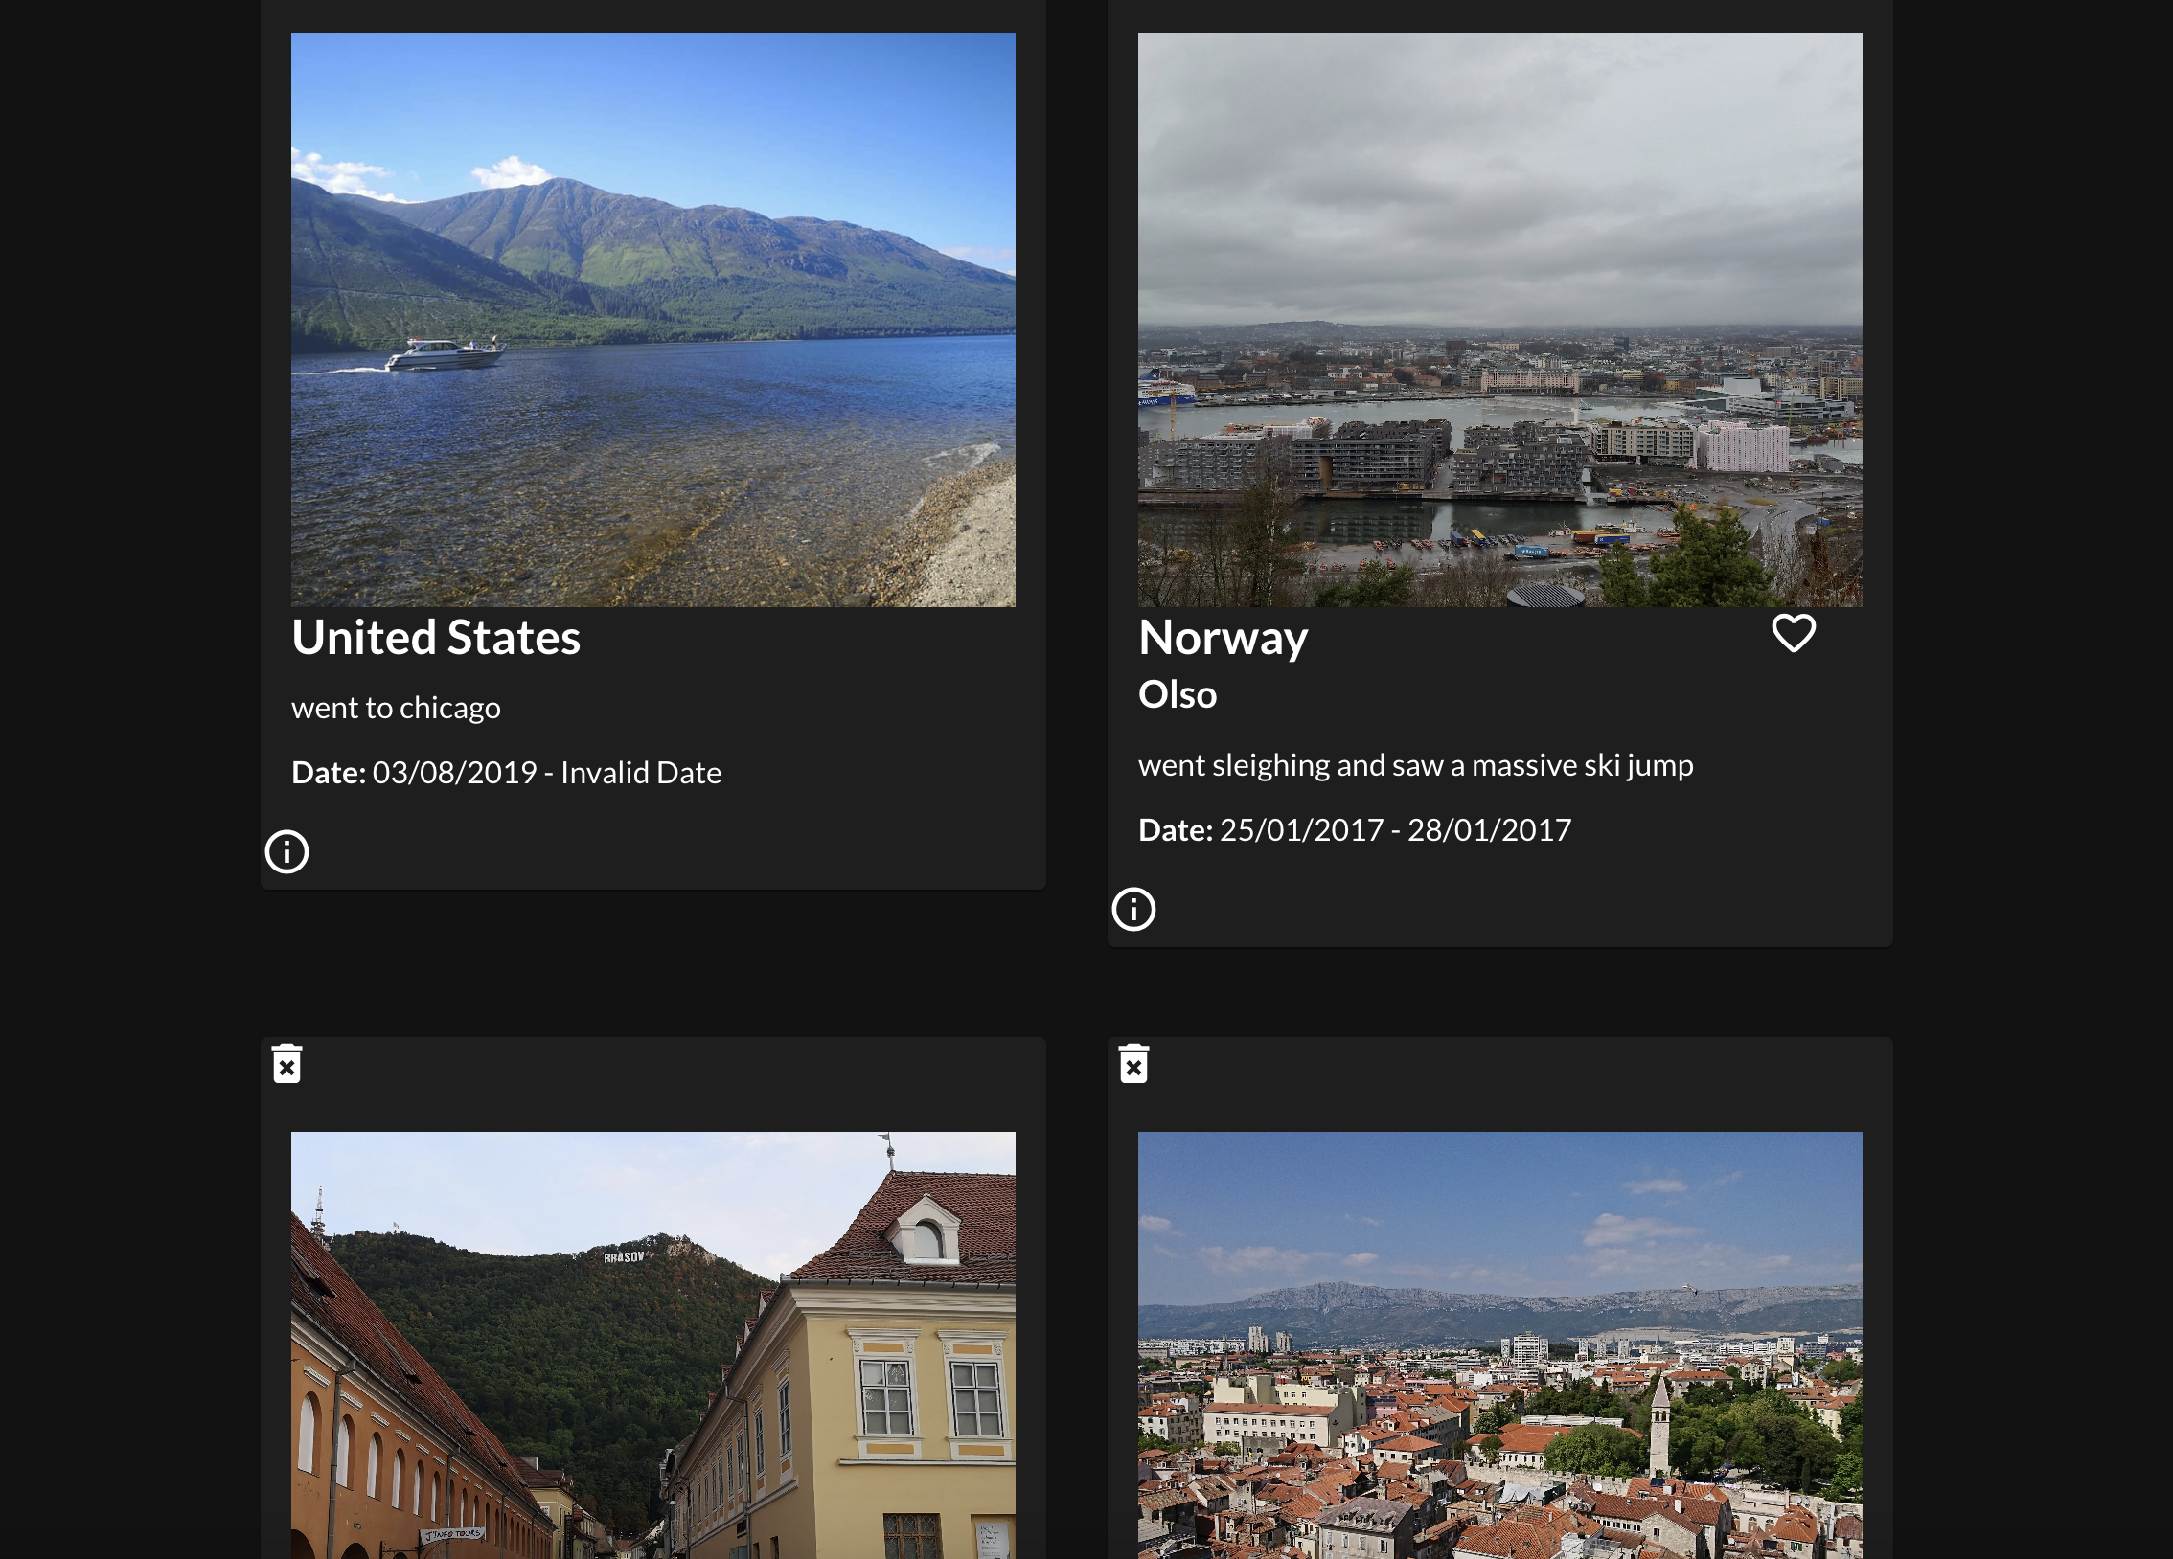This screenshot has width=2173, height=1559.
Task: Select the date '03/08/2019 - Invalid Date'
Action: (547, 773)
